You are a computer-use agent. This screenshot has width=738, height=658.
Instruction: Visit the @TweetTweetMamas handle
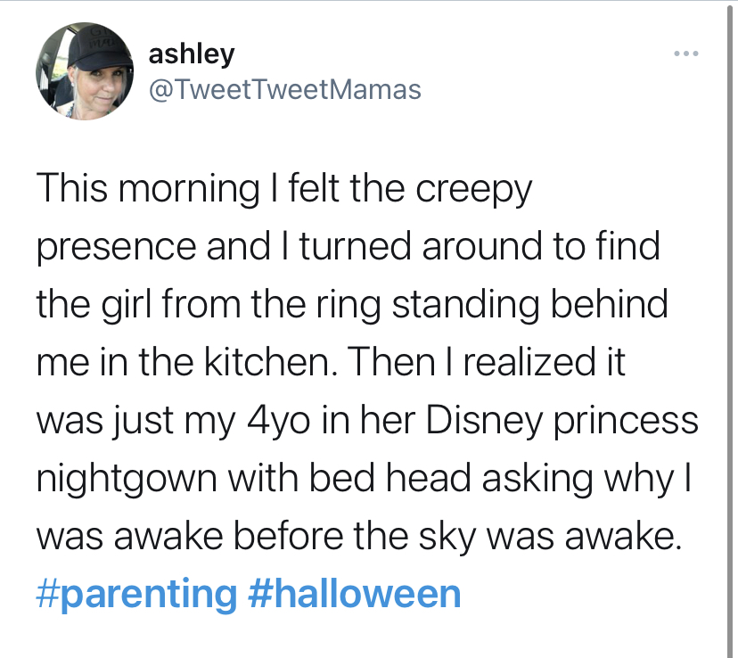(x=285, y=89)
